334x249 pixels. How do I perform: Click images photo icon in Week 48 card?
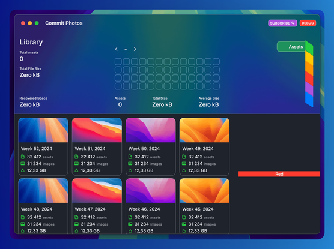(23, 224)
